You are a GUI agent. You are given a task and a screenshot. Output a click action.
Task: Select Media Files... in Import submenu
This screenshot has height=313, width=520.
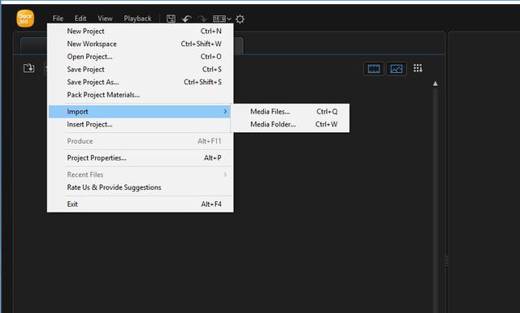290,112
